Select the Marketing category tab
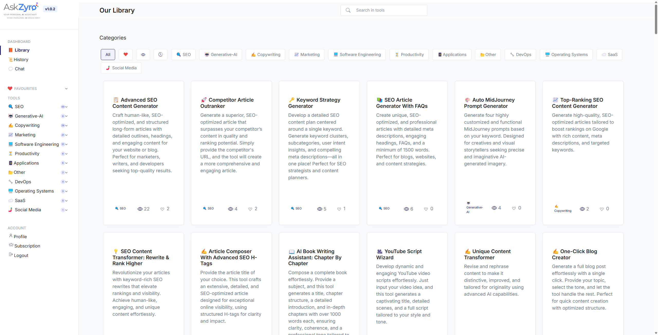 (x=307, y=54)
